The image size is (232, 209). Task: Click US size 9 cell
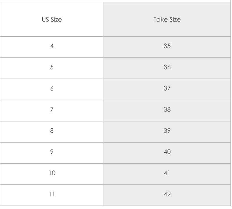pos(52,153)
